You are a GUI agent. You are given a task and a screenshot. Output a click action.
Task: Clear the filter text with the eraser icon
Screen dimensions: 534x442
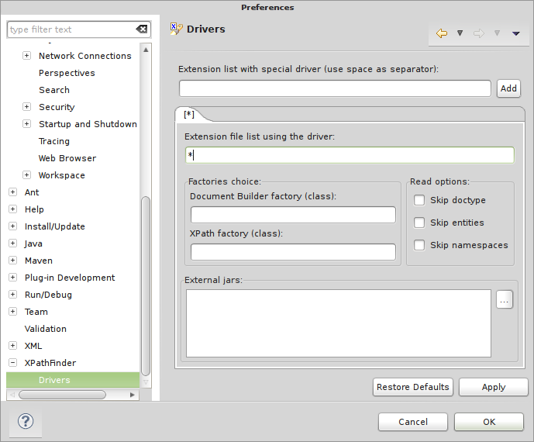(142, 29)
